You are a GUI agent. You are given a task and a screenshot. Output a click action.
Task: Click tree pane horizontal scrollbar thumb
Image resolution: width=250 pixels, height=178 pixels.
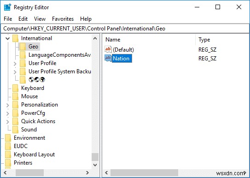(x=29, y=172)
